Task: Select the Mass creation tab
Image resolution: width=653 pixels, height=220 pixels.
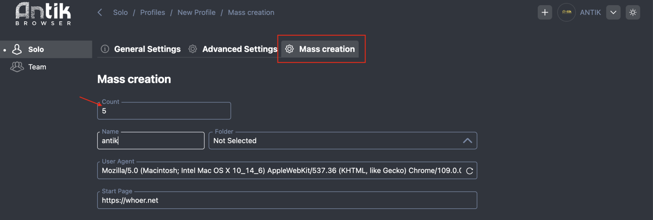Action: pyautogui.click(x=326, y=49)
